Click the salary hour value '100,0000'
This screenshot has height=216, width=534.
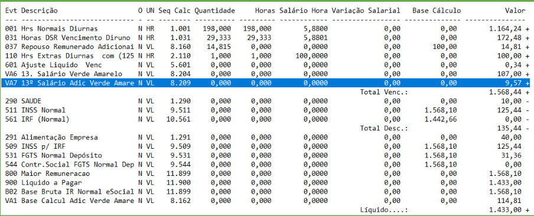point(312,56)
